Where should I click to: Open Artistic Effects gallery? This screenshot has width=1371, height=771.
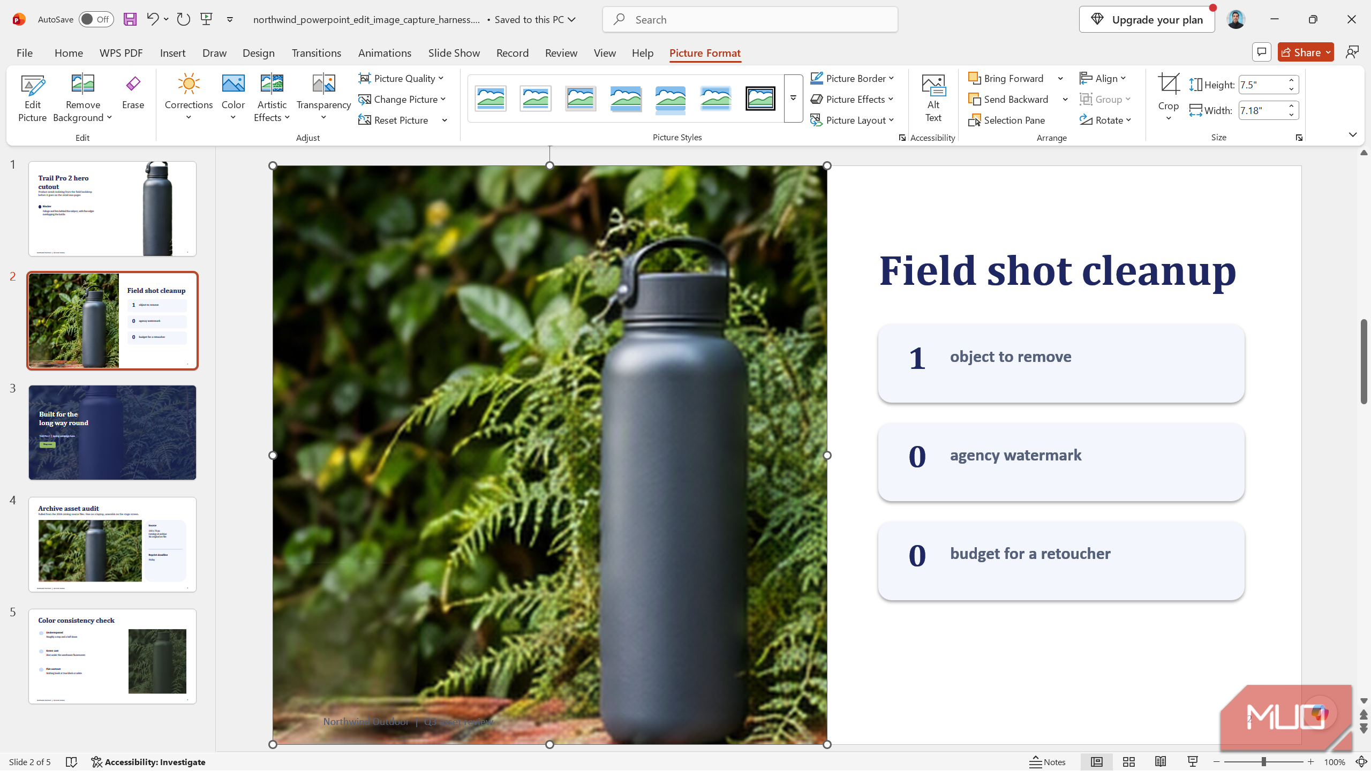(x=272, y=99)
